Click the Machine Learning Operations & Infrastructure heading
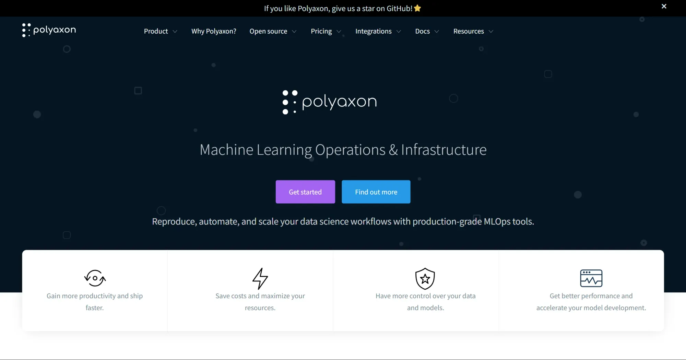Viewport: 686px width, 360px height. [x=343, y=150]
